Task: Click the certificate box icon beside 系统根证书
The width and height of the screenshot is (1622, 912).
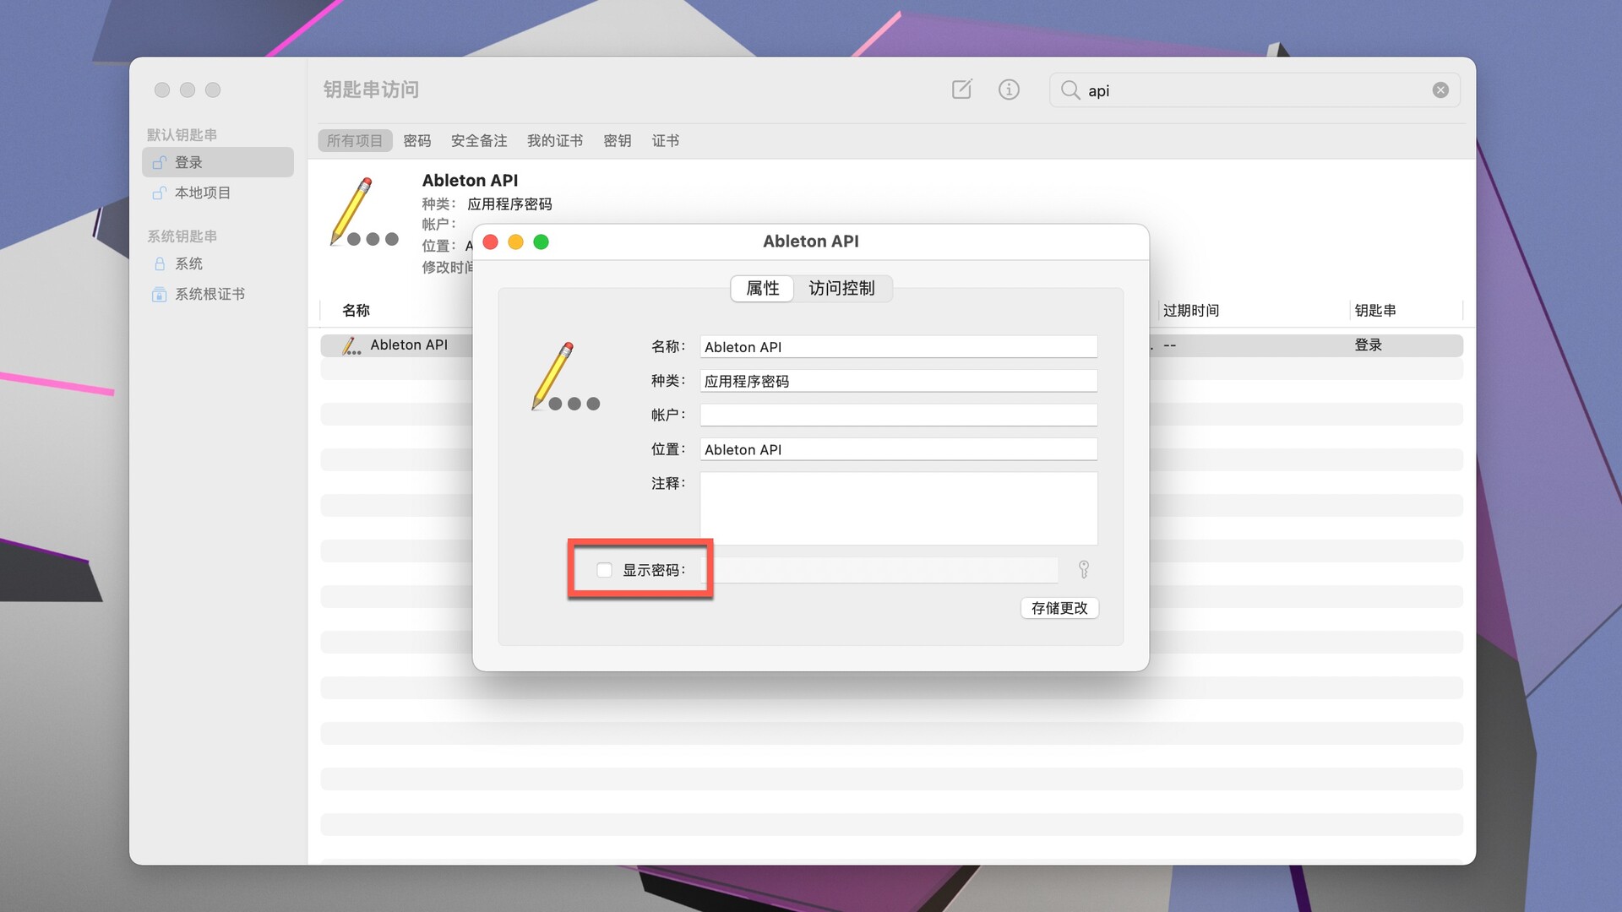Action: pyautogui.click(x=160, y=294)
